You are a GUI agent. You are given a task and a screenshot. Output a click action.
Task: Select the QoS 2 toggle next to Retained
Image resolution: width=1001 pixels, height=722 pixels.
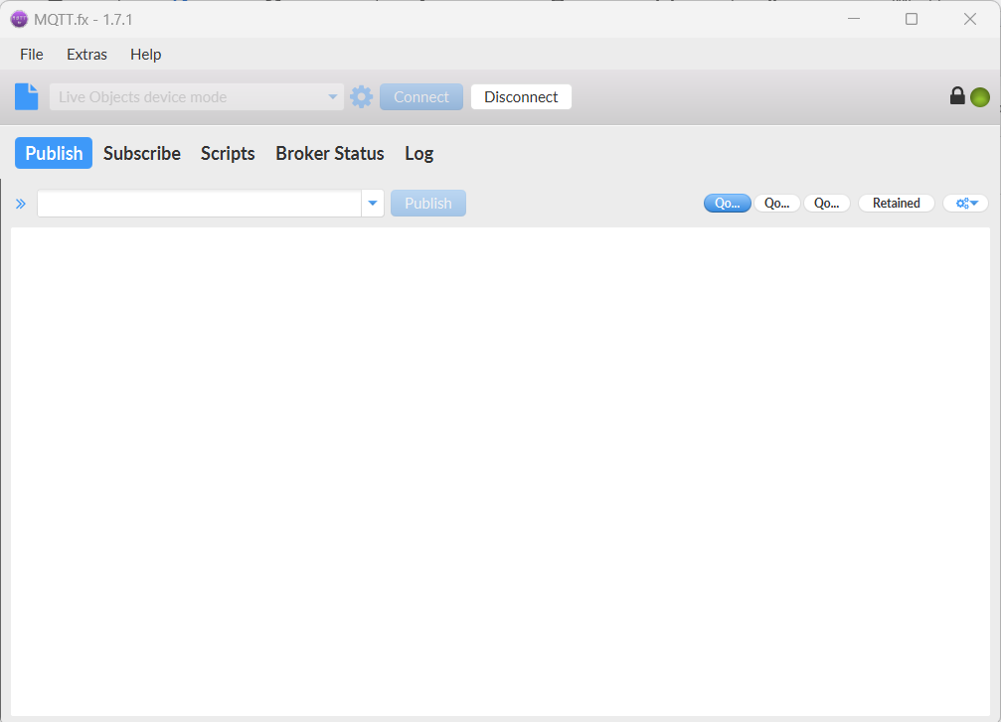827,203
